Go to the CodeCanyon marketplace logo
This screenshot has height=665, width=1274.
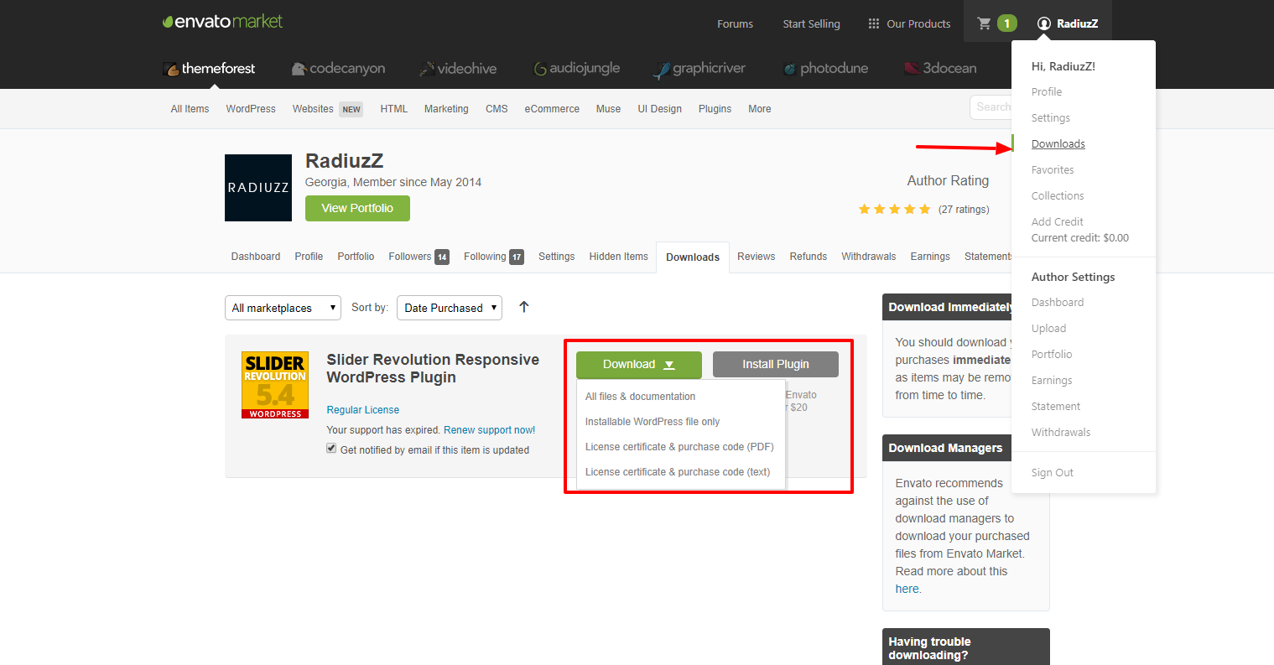pos(338,69)
